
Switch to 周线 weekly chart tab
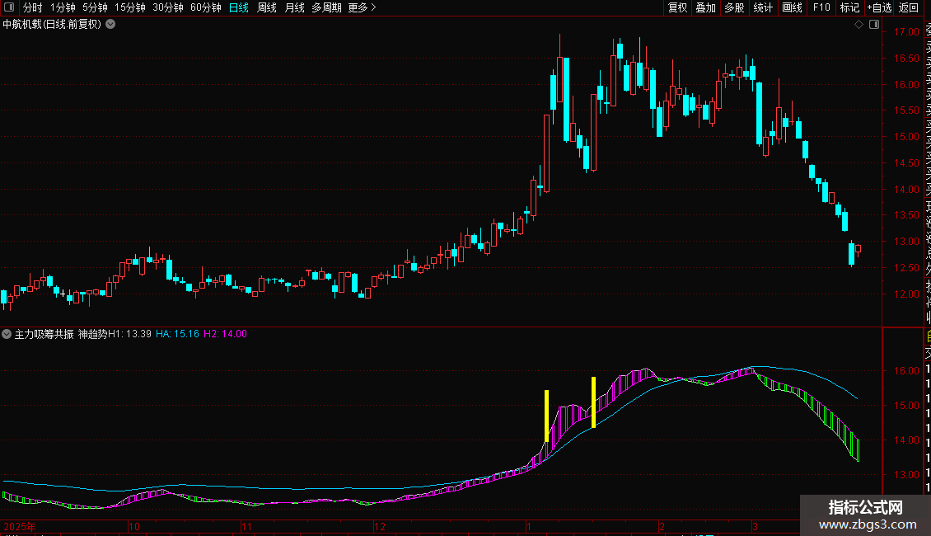click(x=267, y=7)
